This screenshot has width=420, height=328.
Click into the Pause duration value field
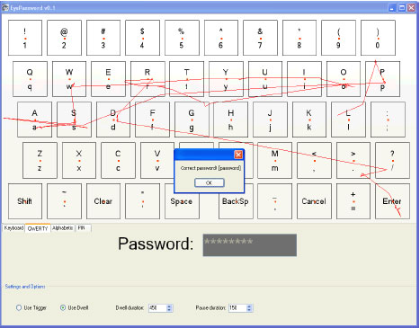coord(237,308)
